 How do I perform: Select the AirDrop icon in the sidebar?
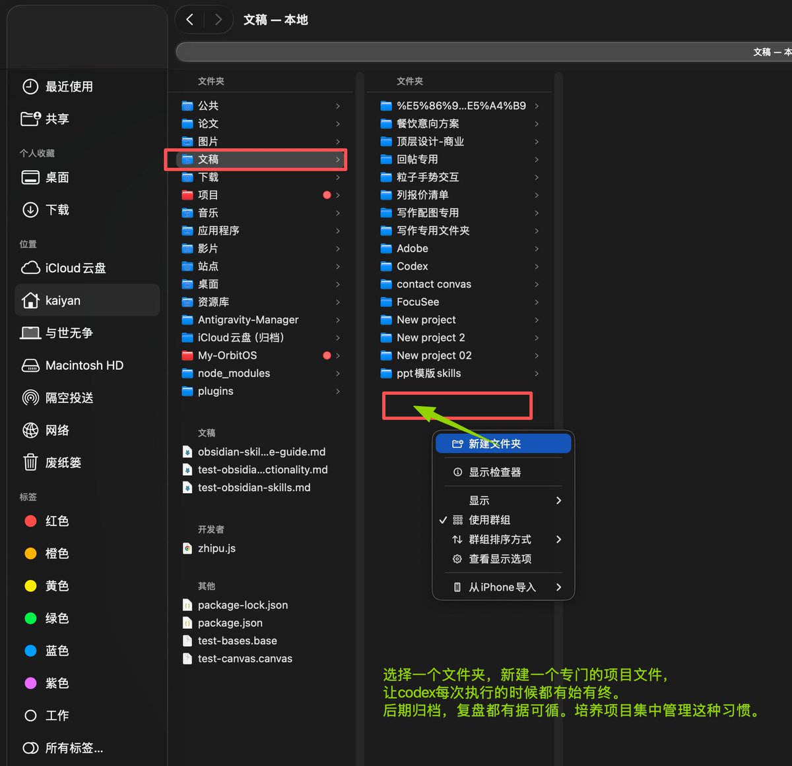point(30,398)
